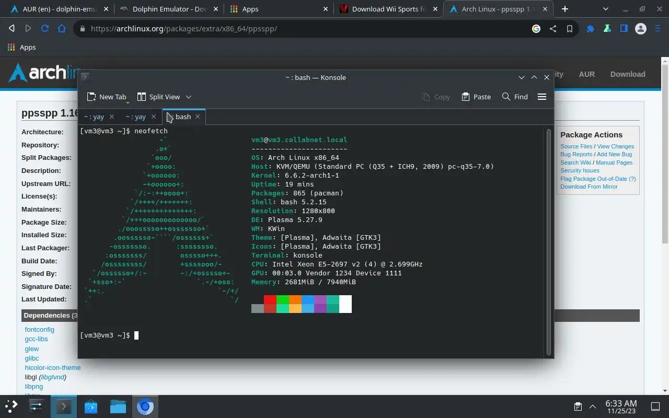Bookmark this page icon
This screenshot has height=418, width=669.
click(x=570, y=29)
